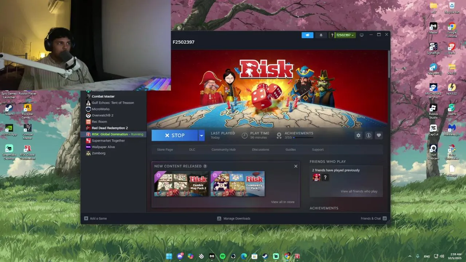The image size is (466, 262).
Task: Open the Discussions tab
Action: point(261,150)
